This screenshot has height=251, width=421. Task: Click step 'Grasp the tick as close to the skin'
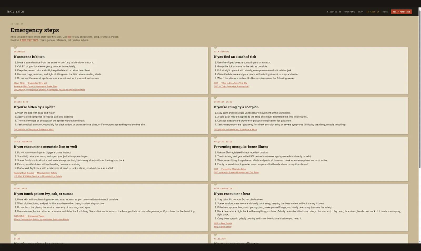tap(242, 67)
